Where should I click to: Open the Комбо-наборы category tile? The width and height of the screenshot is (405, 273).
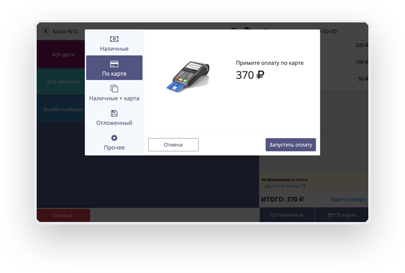coord(61,109)
